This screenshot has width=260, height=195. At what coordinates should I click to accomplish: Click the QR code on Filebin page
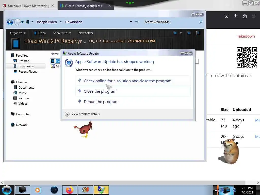[x=247, y=57]
